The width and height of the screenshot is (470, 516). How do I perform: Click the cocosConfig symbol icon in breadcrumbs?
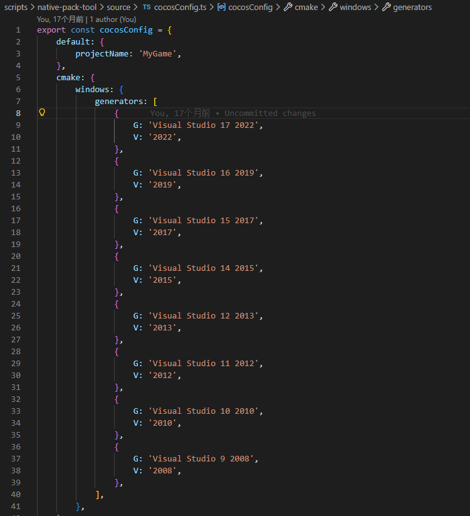221,8
